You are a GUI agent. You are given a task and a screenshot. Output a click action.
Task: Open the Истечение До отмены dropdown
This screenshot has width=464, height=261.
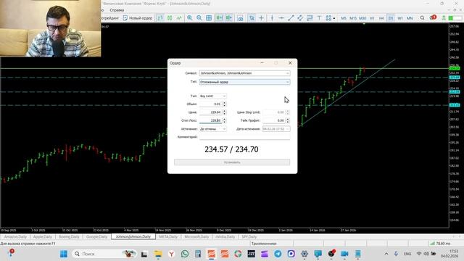tap(212, 129)
